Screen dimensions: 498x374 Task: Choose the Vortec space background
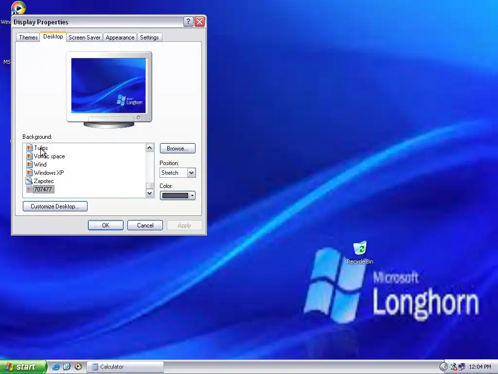(49, 156)
